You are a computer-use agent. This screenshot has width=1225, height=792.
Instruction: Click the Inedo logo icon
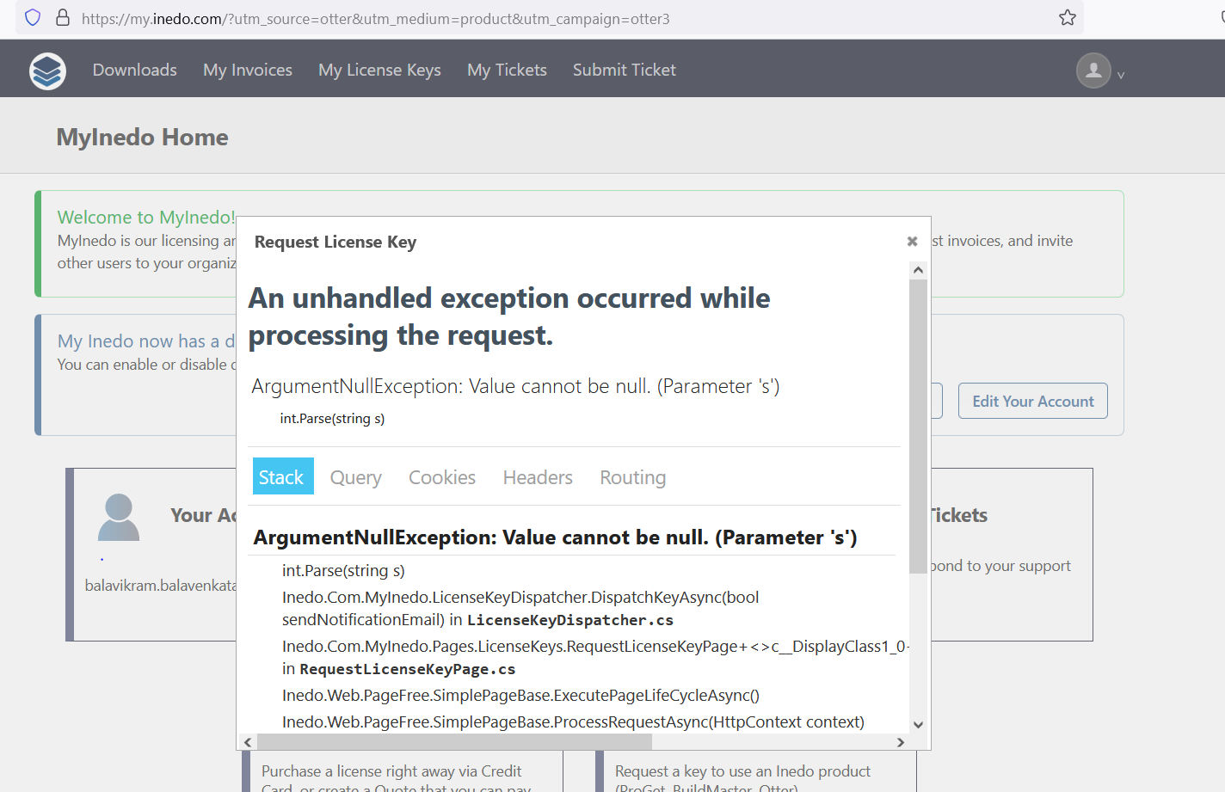tap(47, 71)
